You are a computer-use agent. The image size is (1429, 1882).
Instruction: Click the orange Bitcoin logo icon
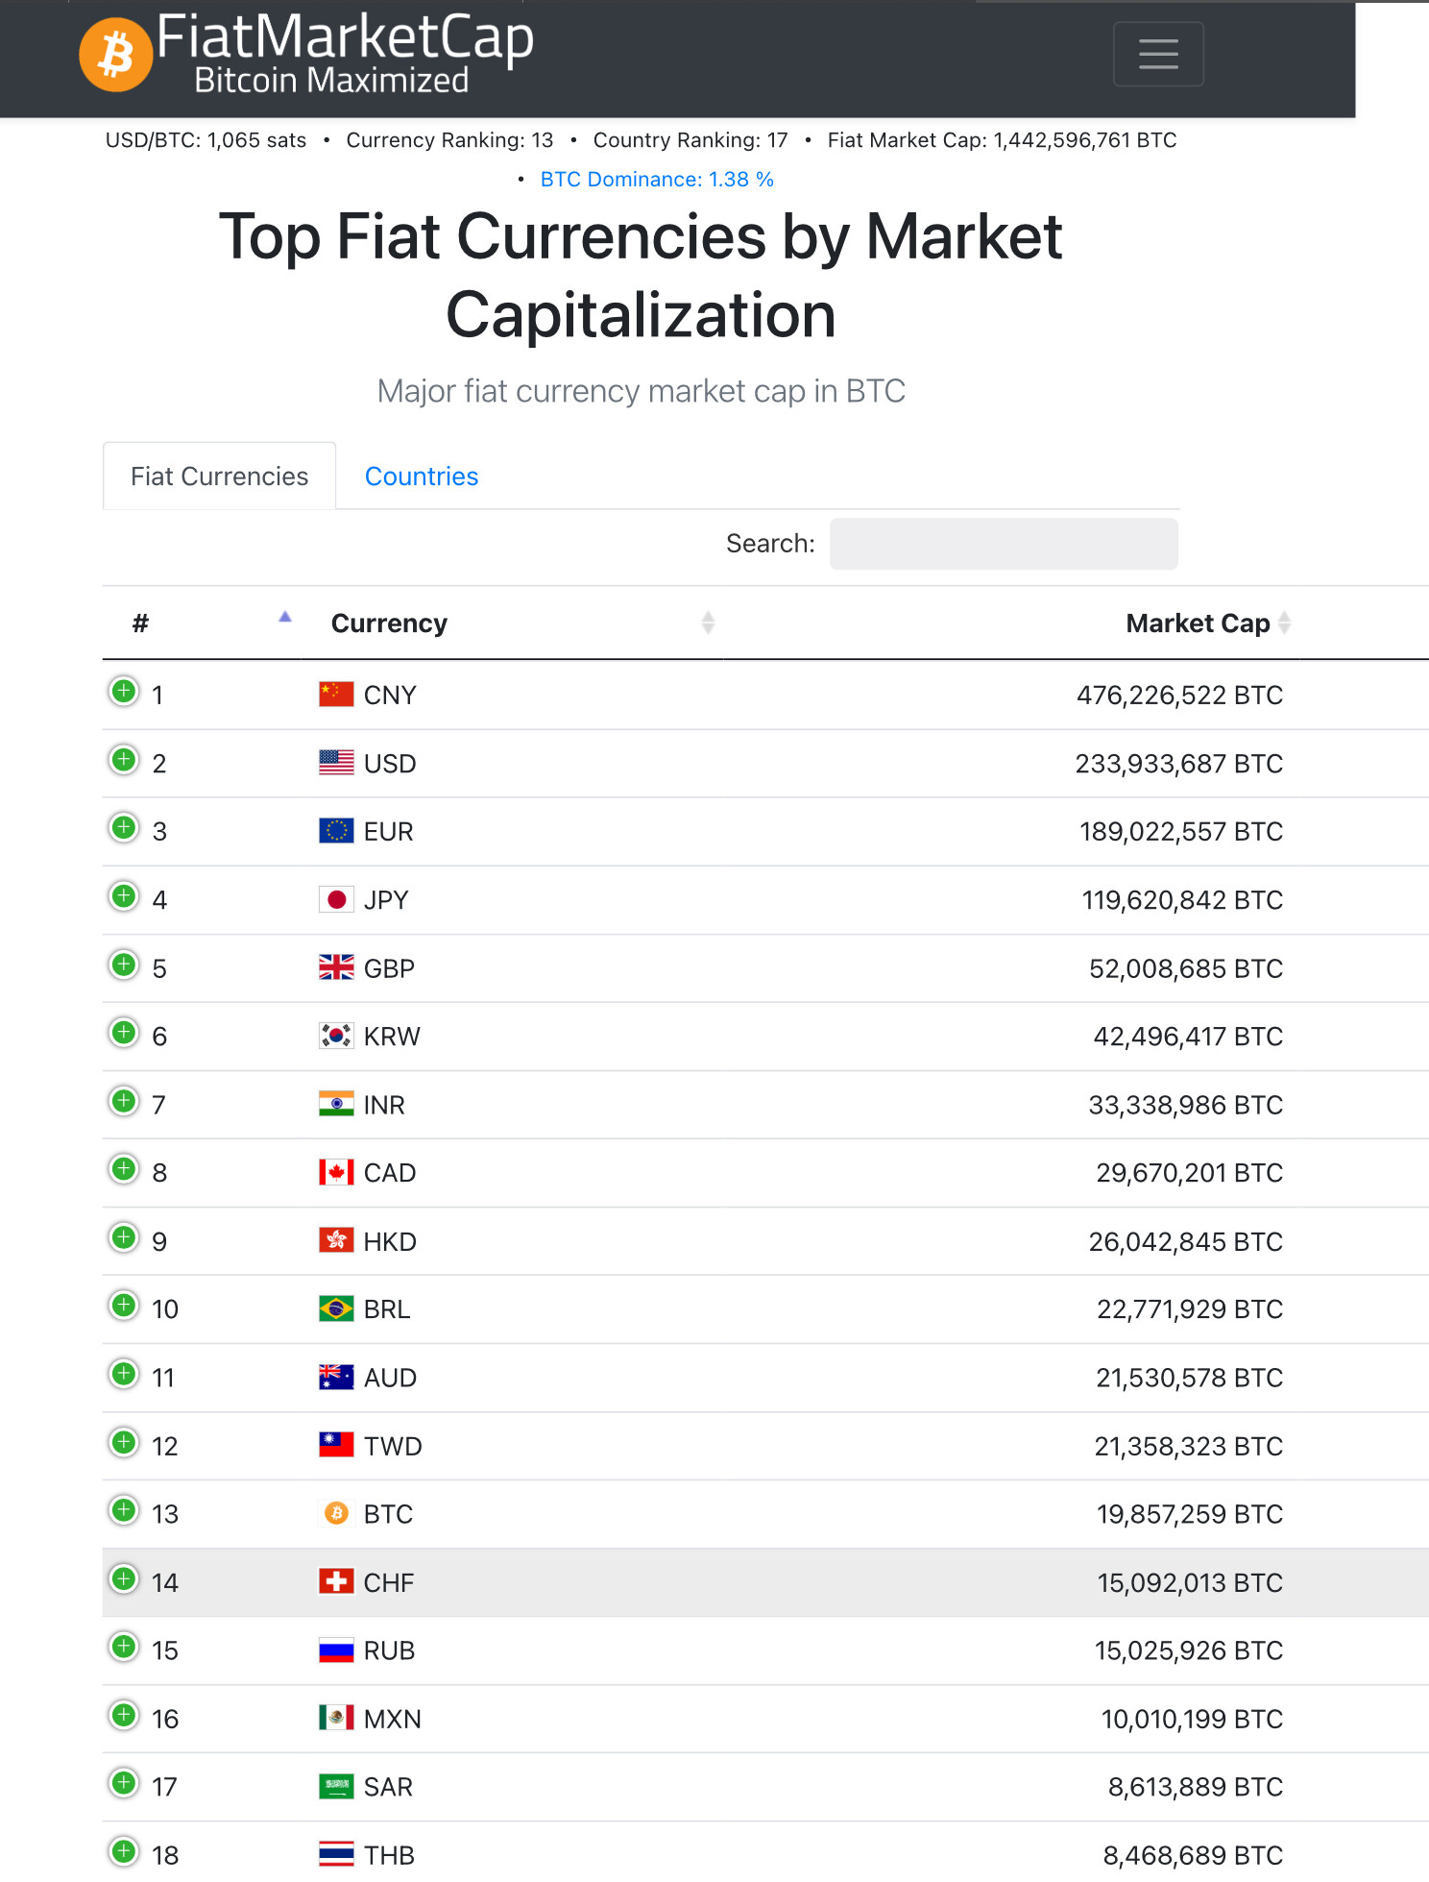click(116, 55)
